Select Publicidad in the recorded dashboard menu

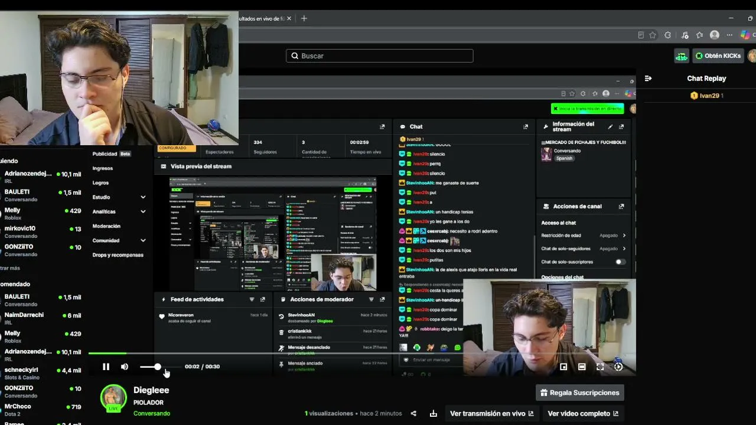click(x=105, y=154)
